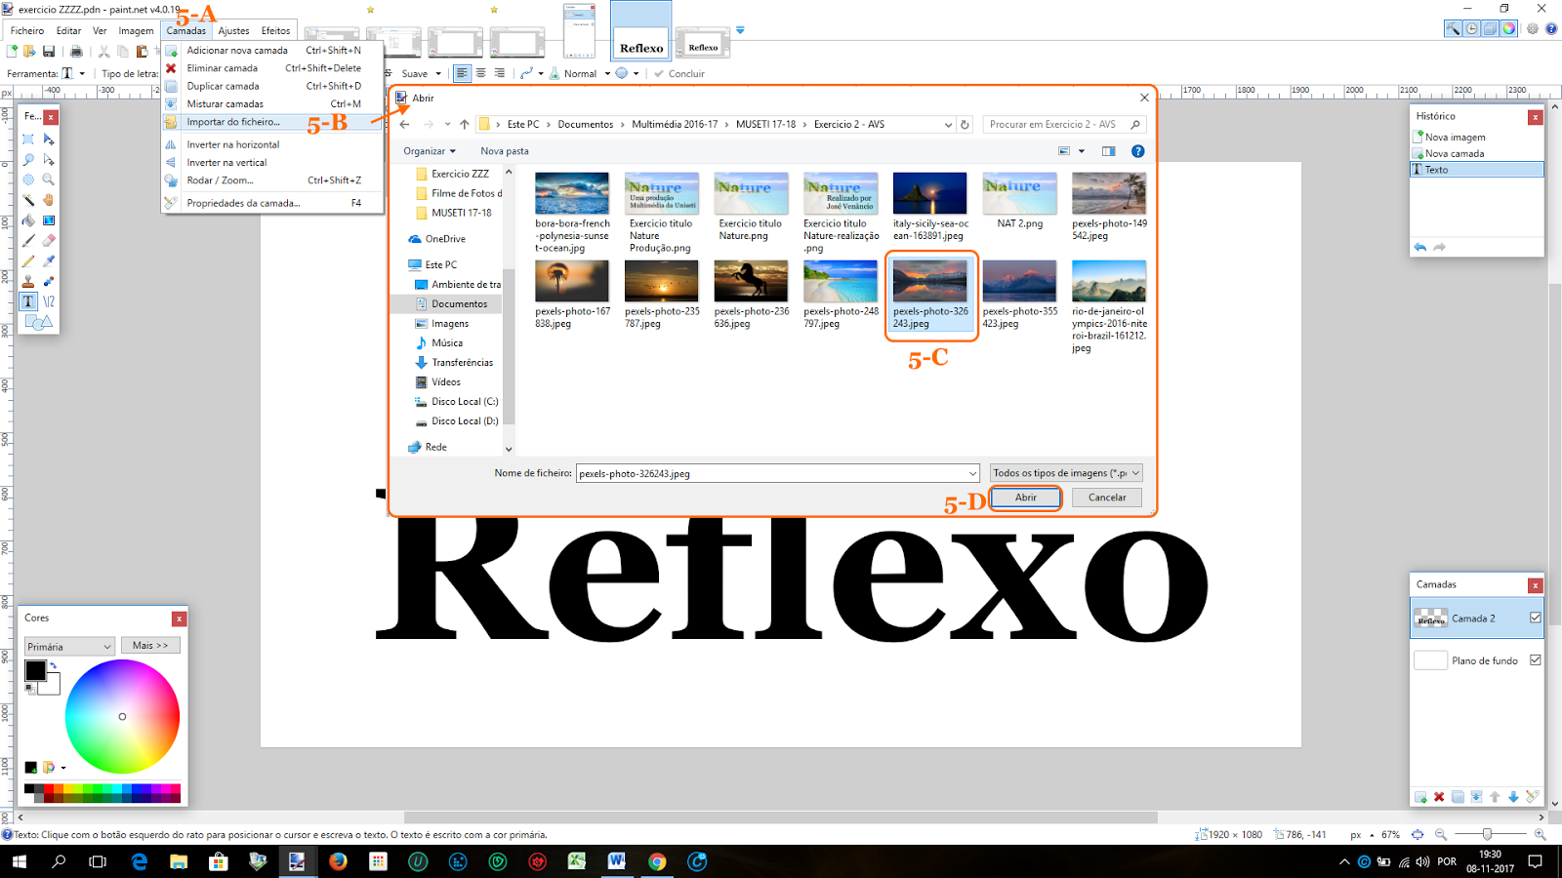Add a new layer from Layers panel toolbar
Image resolution: width=1562 pixels, height=878 pixels.
tap(1420, 797)
